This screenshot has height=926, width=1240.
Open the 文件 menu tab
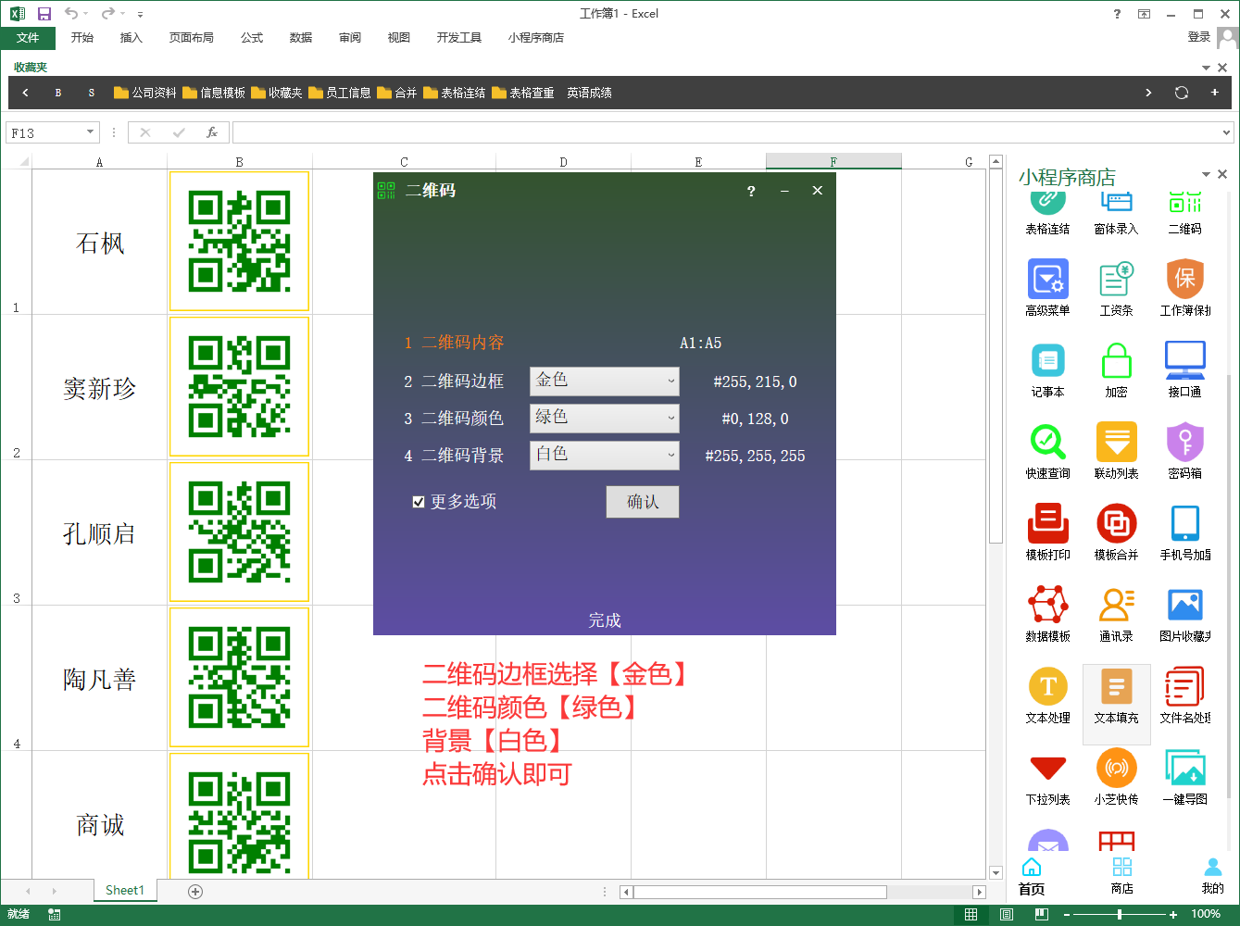28,38
